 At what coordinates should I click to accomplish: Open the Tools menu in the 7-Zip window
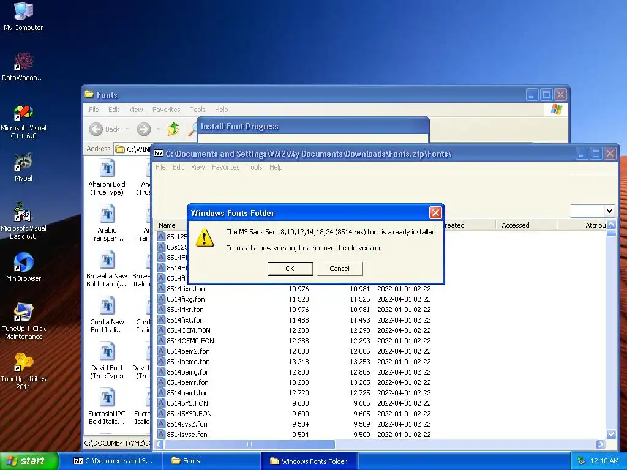tap(255, 167)
